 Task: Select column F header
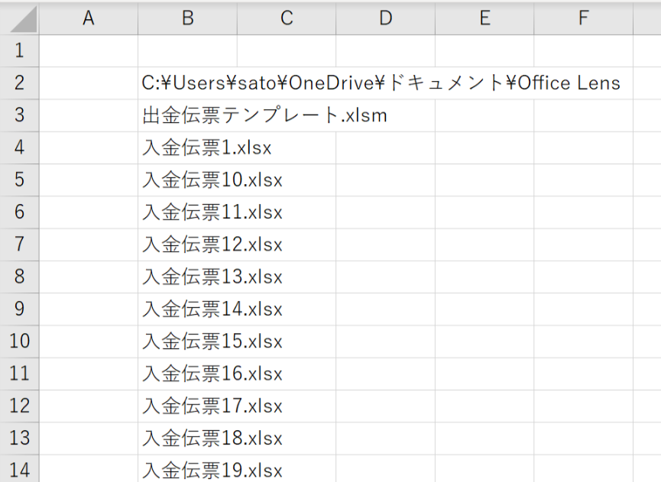click(x=583, y=18)
